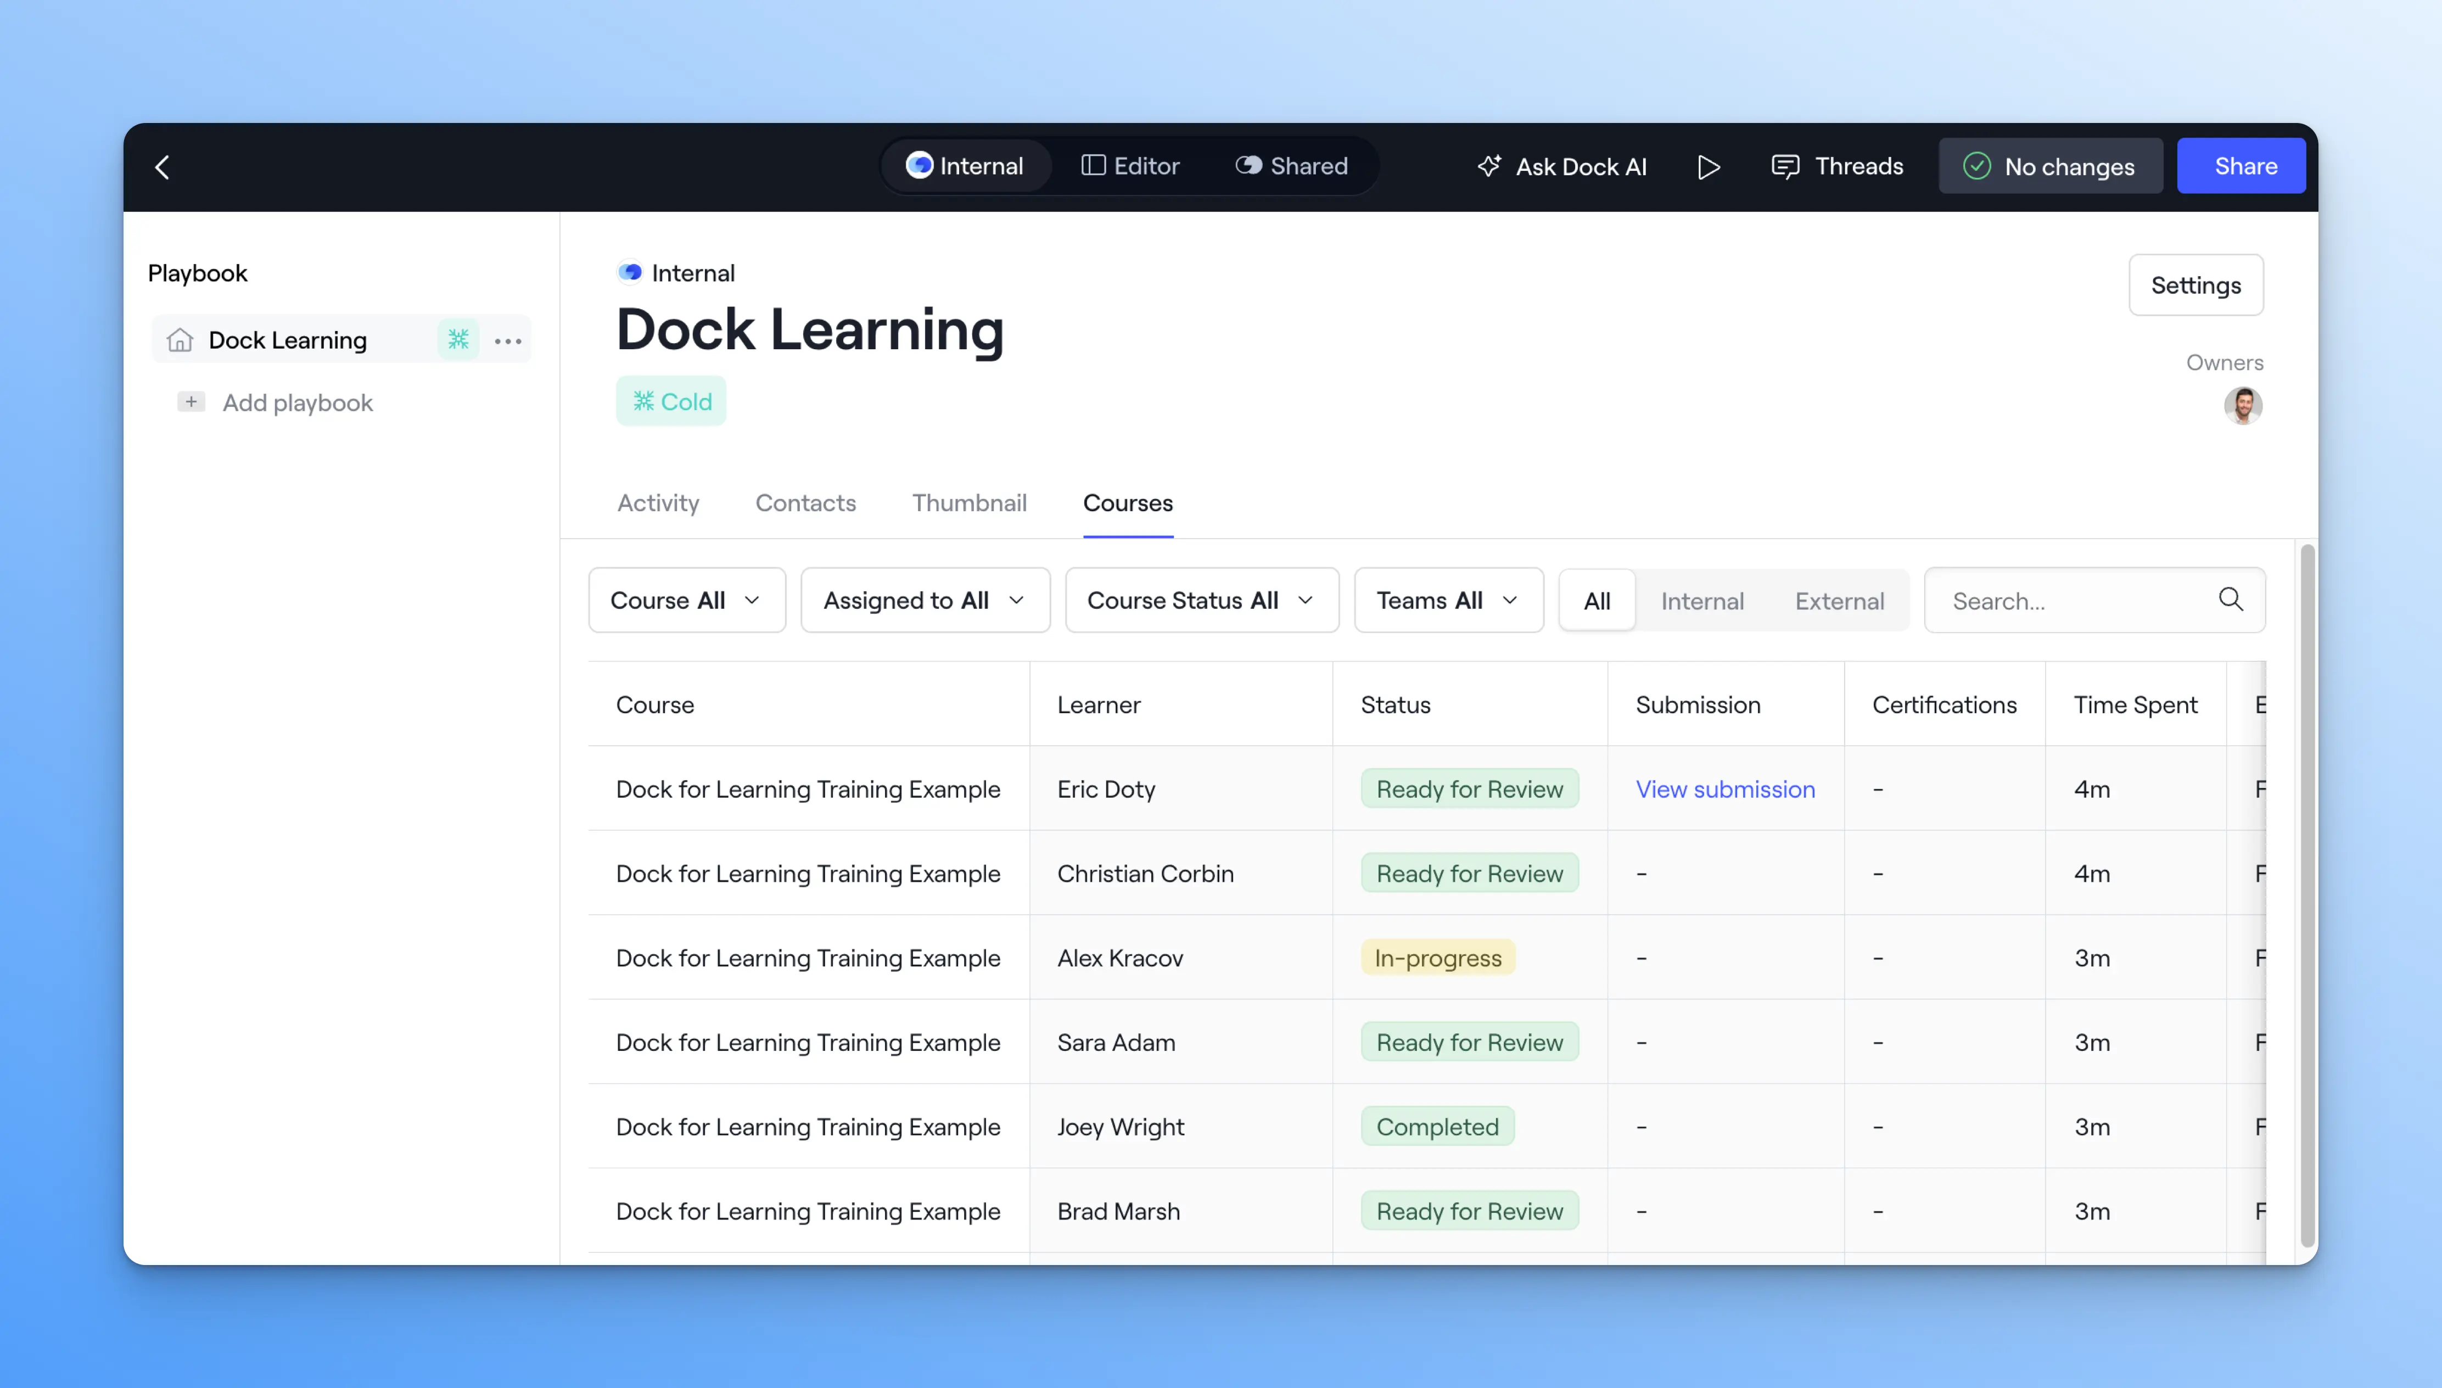Click the Time Spent column header

[x=2135, y=704]
